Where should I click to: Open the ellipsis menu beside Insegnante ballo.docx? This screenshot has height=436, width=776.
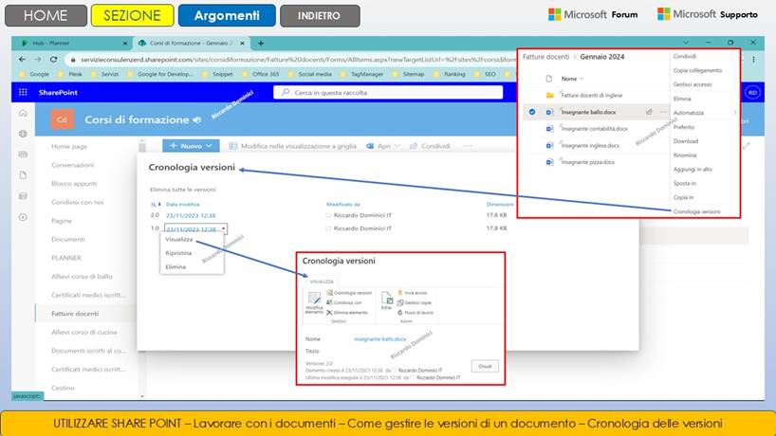point(663,112)
